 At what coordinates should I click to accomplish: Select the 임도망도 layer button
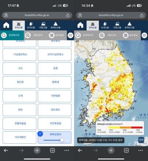click(54, 110)
